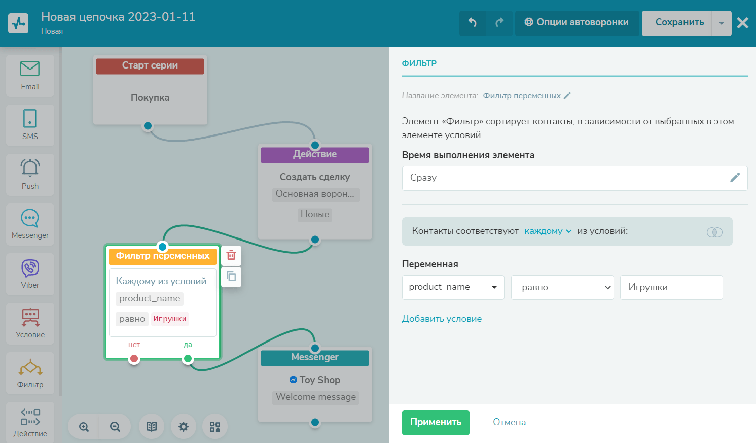Cancel with the Отмена link
The image size is (756, 443).
point(510,422)
